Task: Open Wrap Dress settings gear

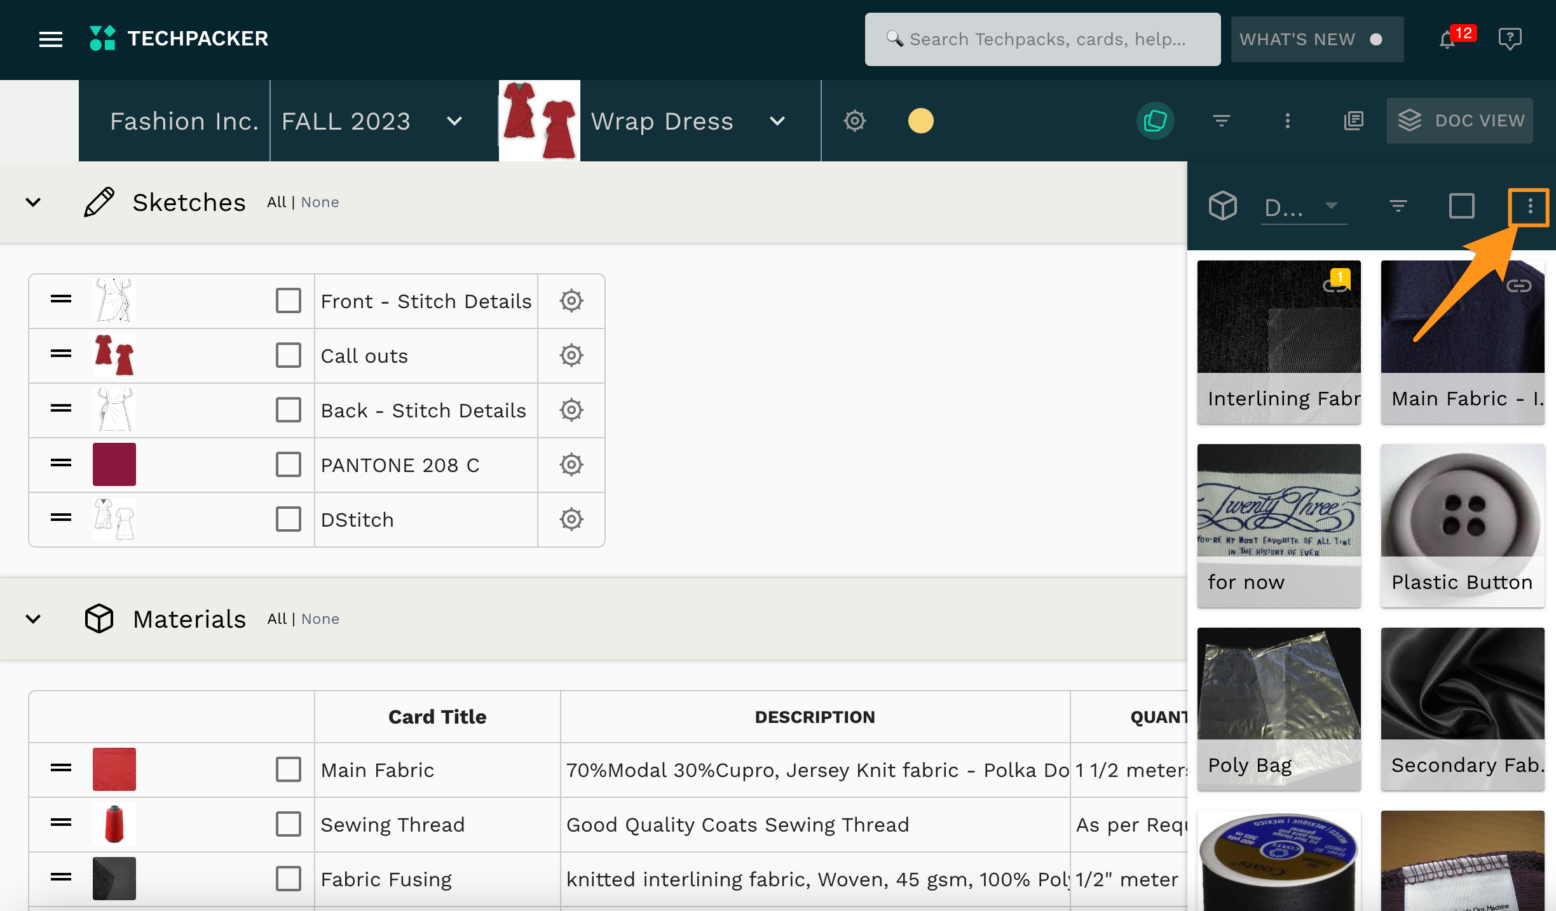Action: tap(855, 121)
